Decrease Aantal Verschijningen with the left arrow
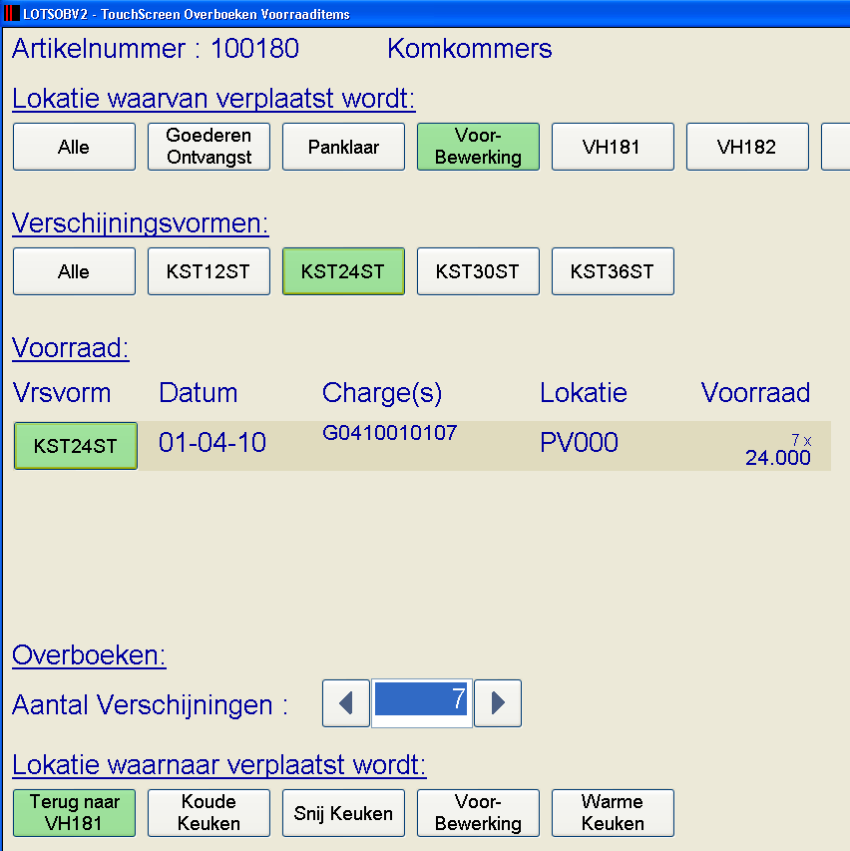 [x=346, y=702]
